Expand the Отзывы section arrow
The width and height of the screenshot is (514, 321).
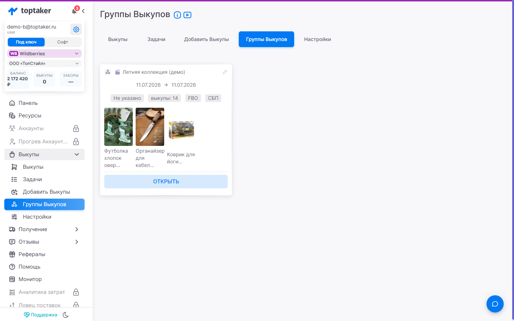pyautogui.click(x=77, y=242)
